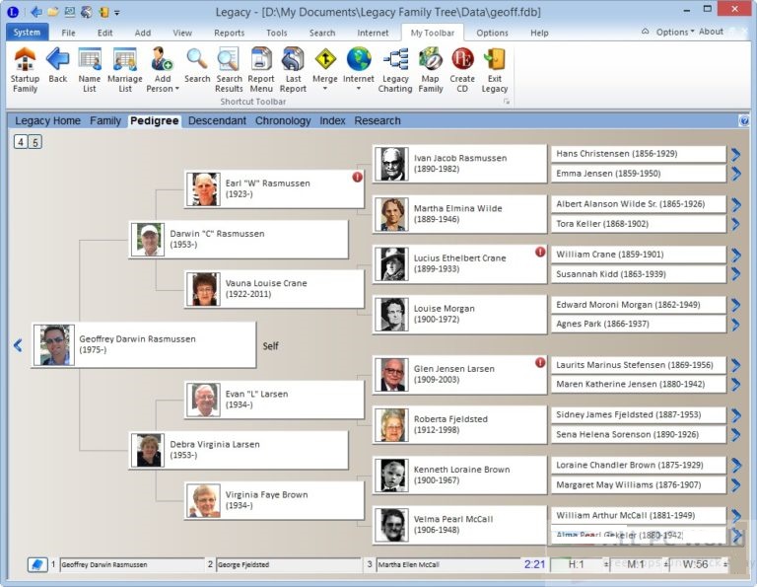Screen dimensions: 757x587
Task: Select Virginia Faye Brown's pedigree box
Action: click(274, 500)
